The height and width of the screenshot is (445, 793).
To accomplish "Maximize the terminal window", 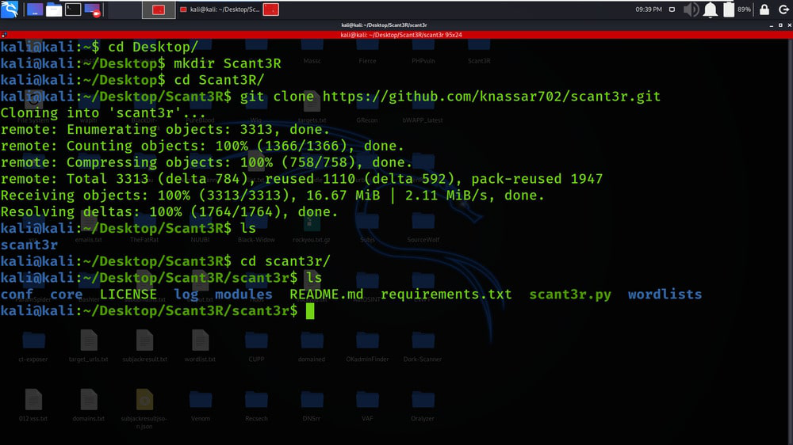I will point(780,25).
